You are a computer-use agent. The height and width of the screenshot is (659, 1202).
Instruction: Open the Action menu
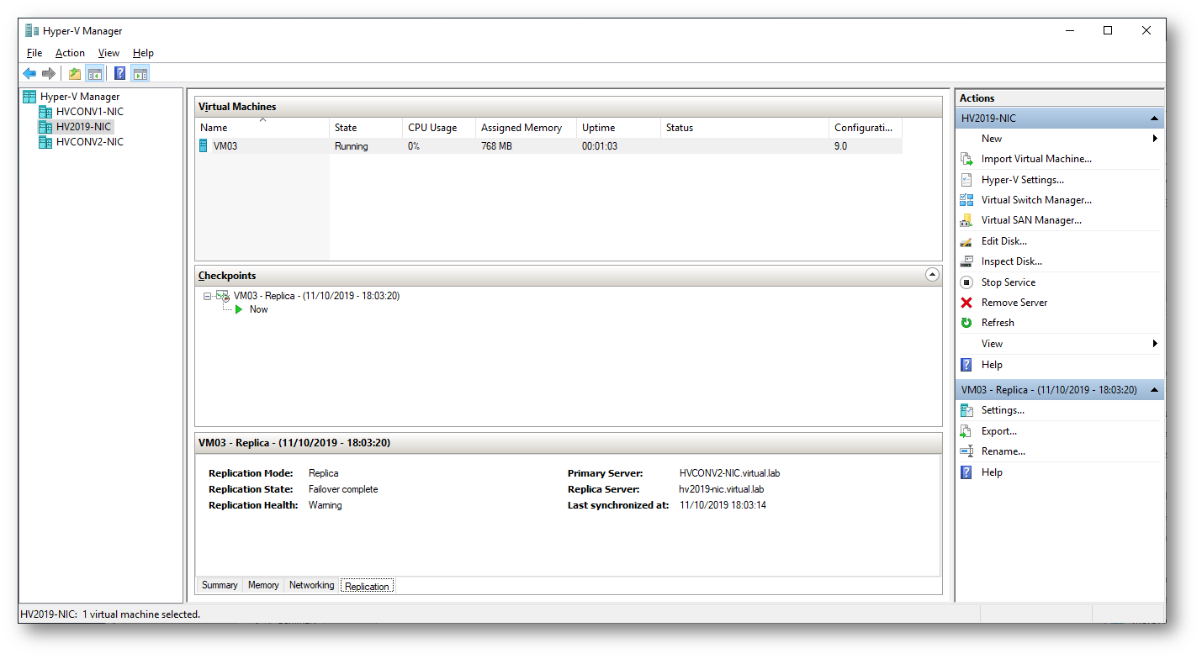coord(70,53)
